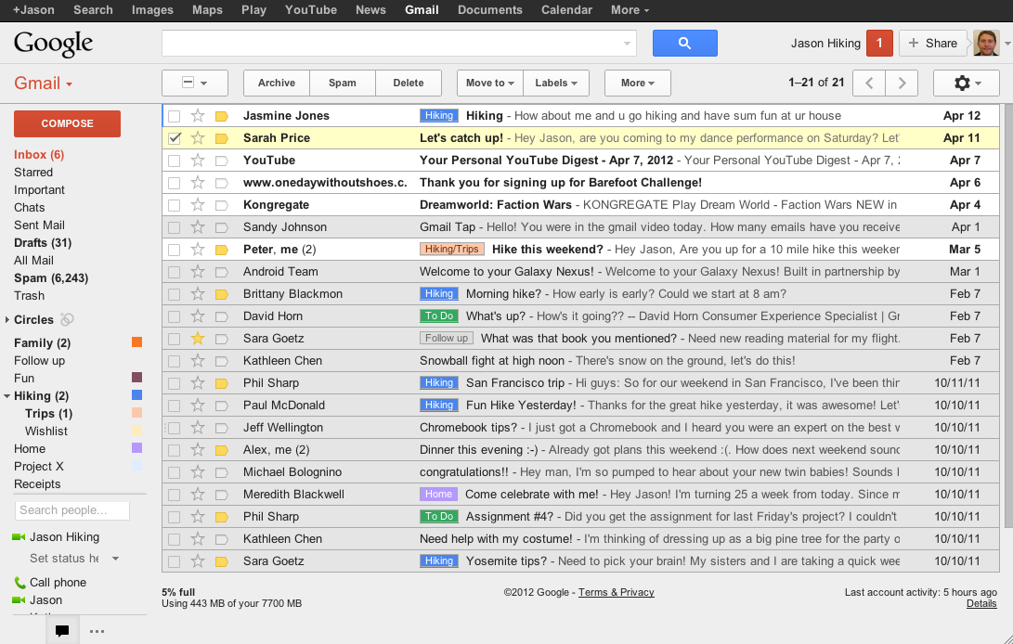Star the Android Team email
Viewport: 1013px width, 644px height.
pyautogui.click(x=198, y=272)
